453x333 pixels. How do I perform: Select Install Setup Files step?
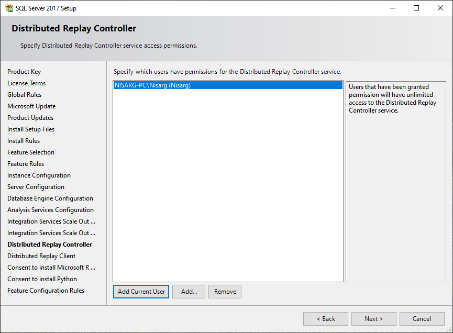click(x=31, y=129)
